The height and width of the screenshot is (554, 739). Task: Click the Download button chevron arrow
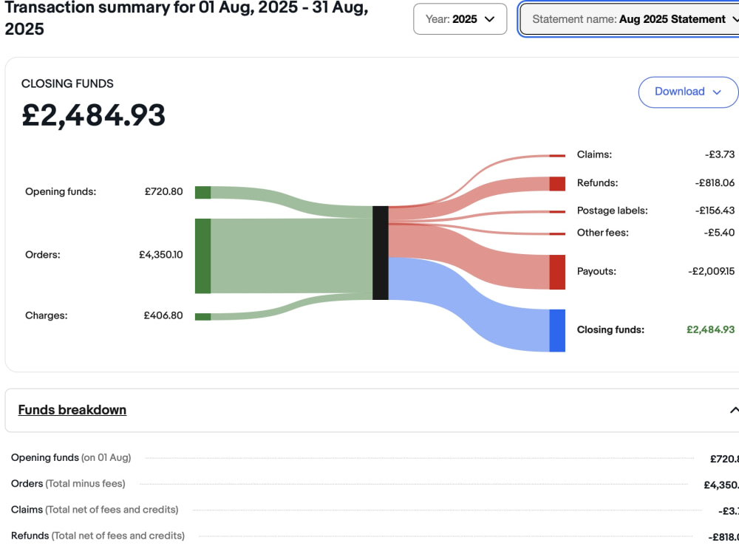pyautogui.click(x=717, y=92)
